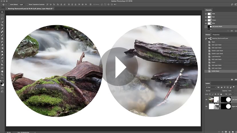The image size is (237, 133).
Task: Open the Kind filter dropdown
Action: click(211, 87)
